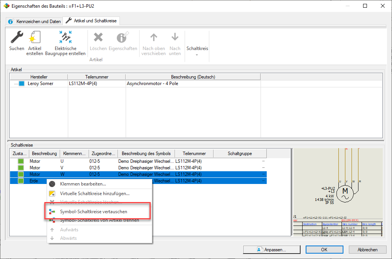The width and height of the screenshot is (392, 259).
Task: Choose Virtuelle Schaltkreise hinzufügen option
Action: [94, 194]
